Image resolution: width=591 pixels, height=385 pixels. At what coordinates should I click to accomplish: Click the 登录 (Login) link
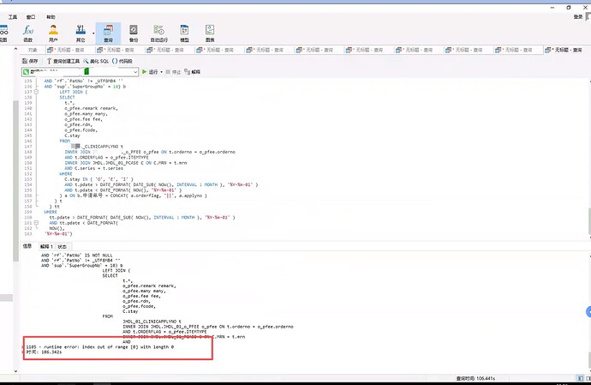(x=580, y=16)
